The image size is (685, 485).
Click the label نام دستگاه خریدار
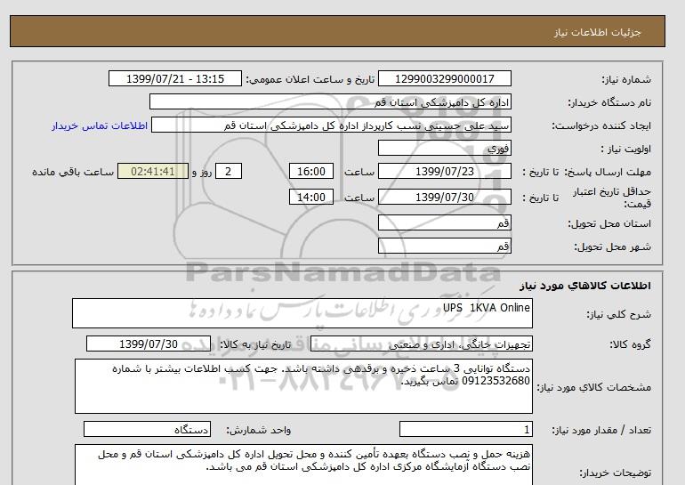(609, 102)
